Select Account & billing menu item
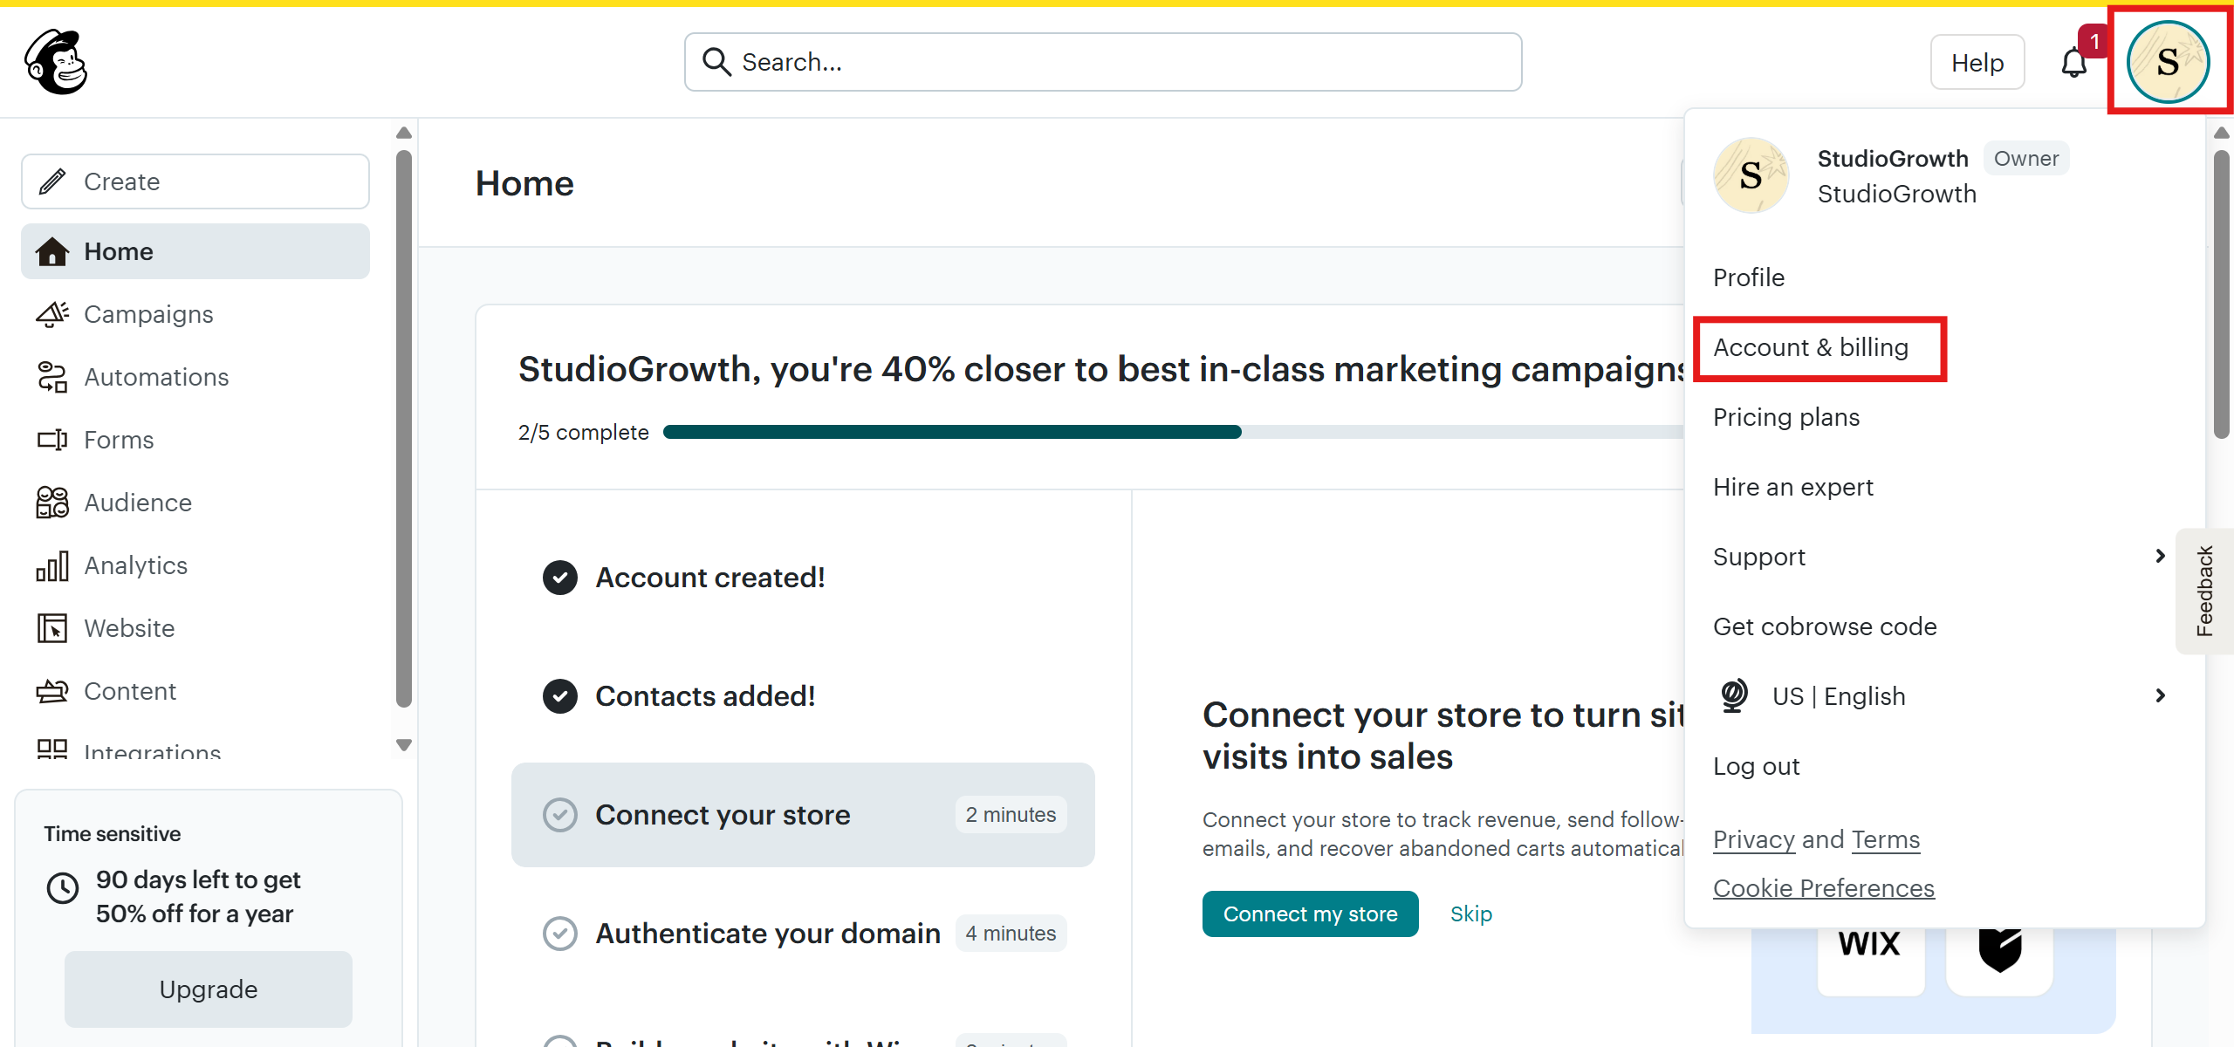Image resolution: width=2234 pixels, height=1047 pixels. (x=1811, y=347)
